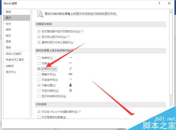Enable 空格 formatting mark checkbox

39,63
